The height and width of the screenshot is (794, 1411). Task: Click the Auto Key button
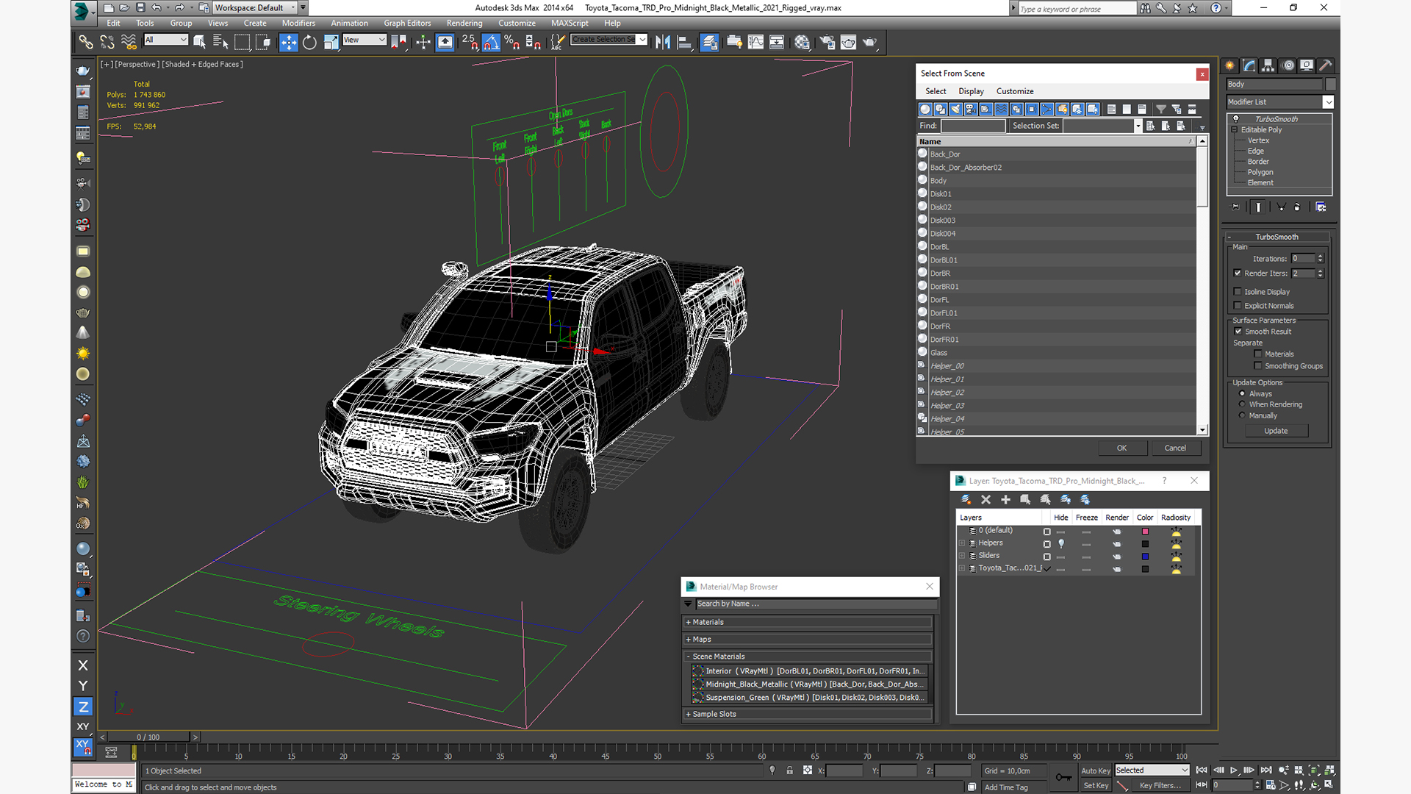pyautogui.click(x=1096, y=770)
